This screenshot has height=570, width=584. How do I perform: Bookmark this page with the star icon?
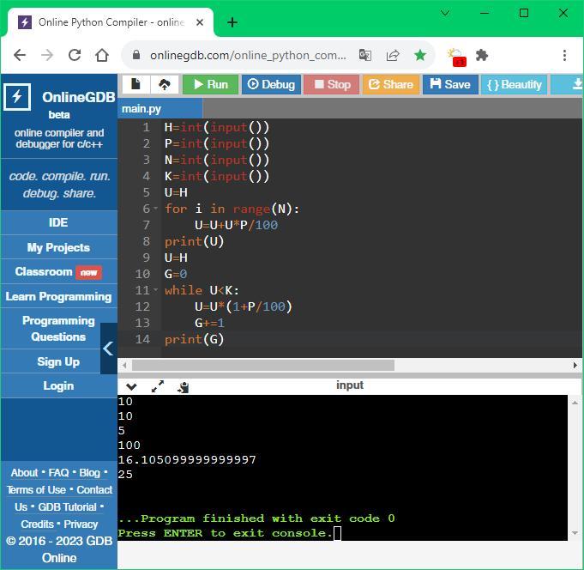pyautogui.click(x=420, y=55)
